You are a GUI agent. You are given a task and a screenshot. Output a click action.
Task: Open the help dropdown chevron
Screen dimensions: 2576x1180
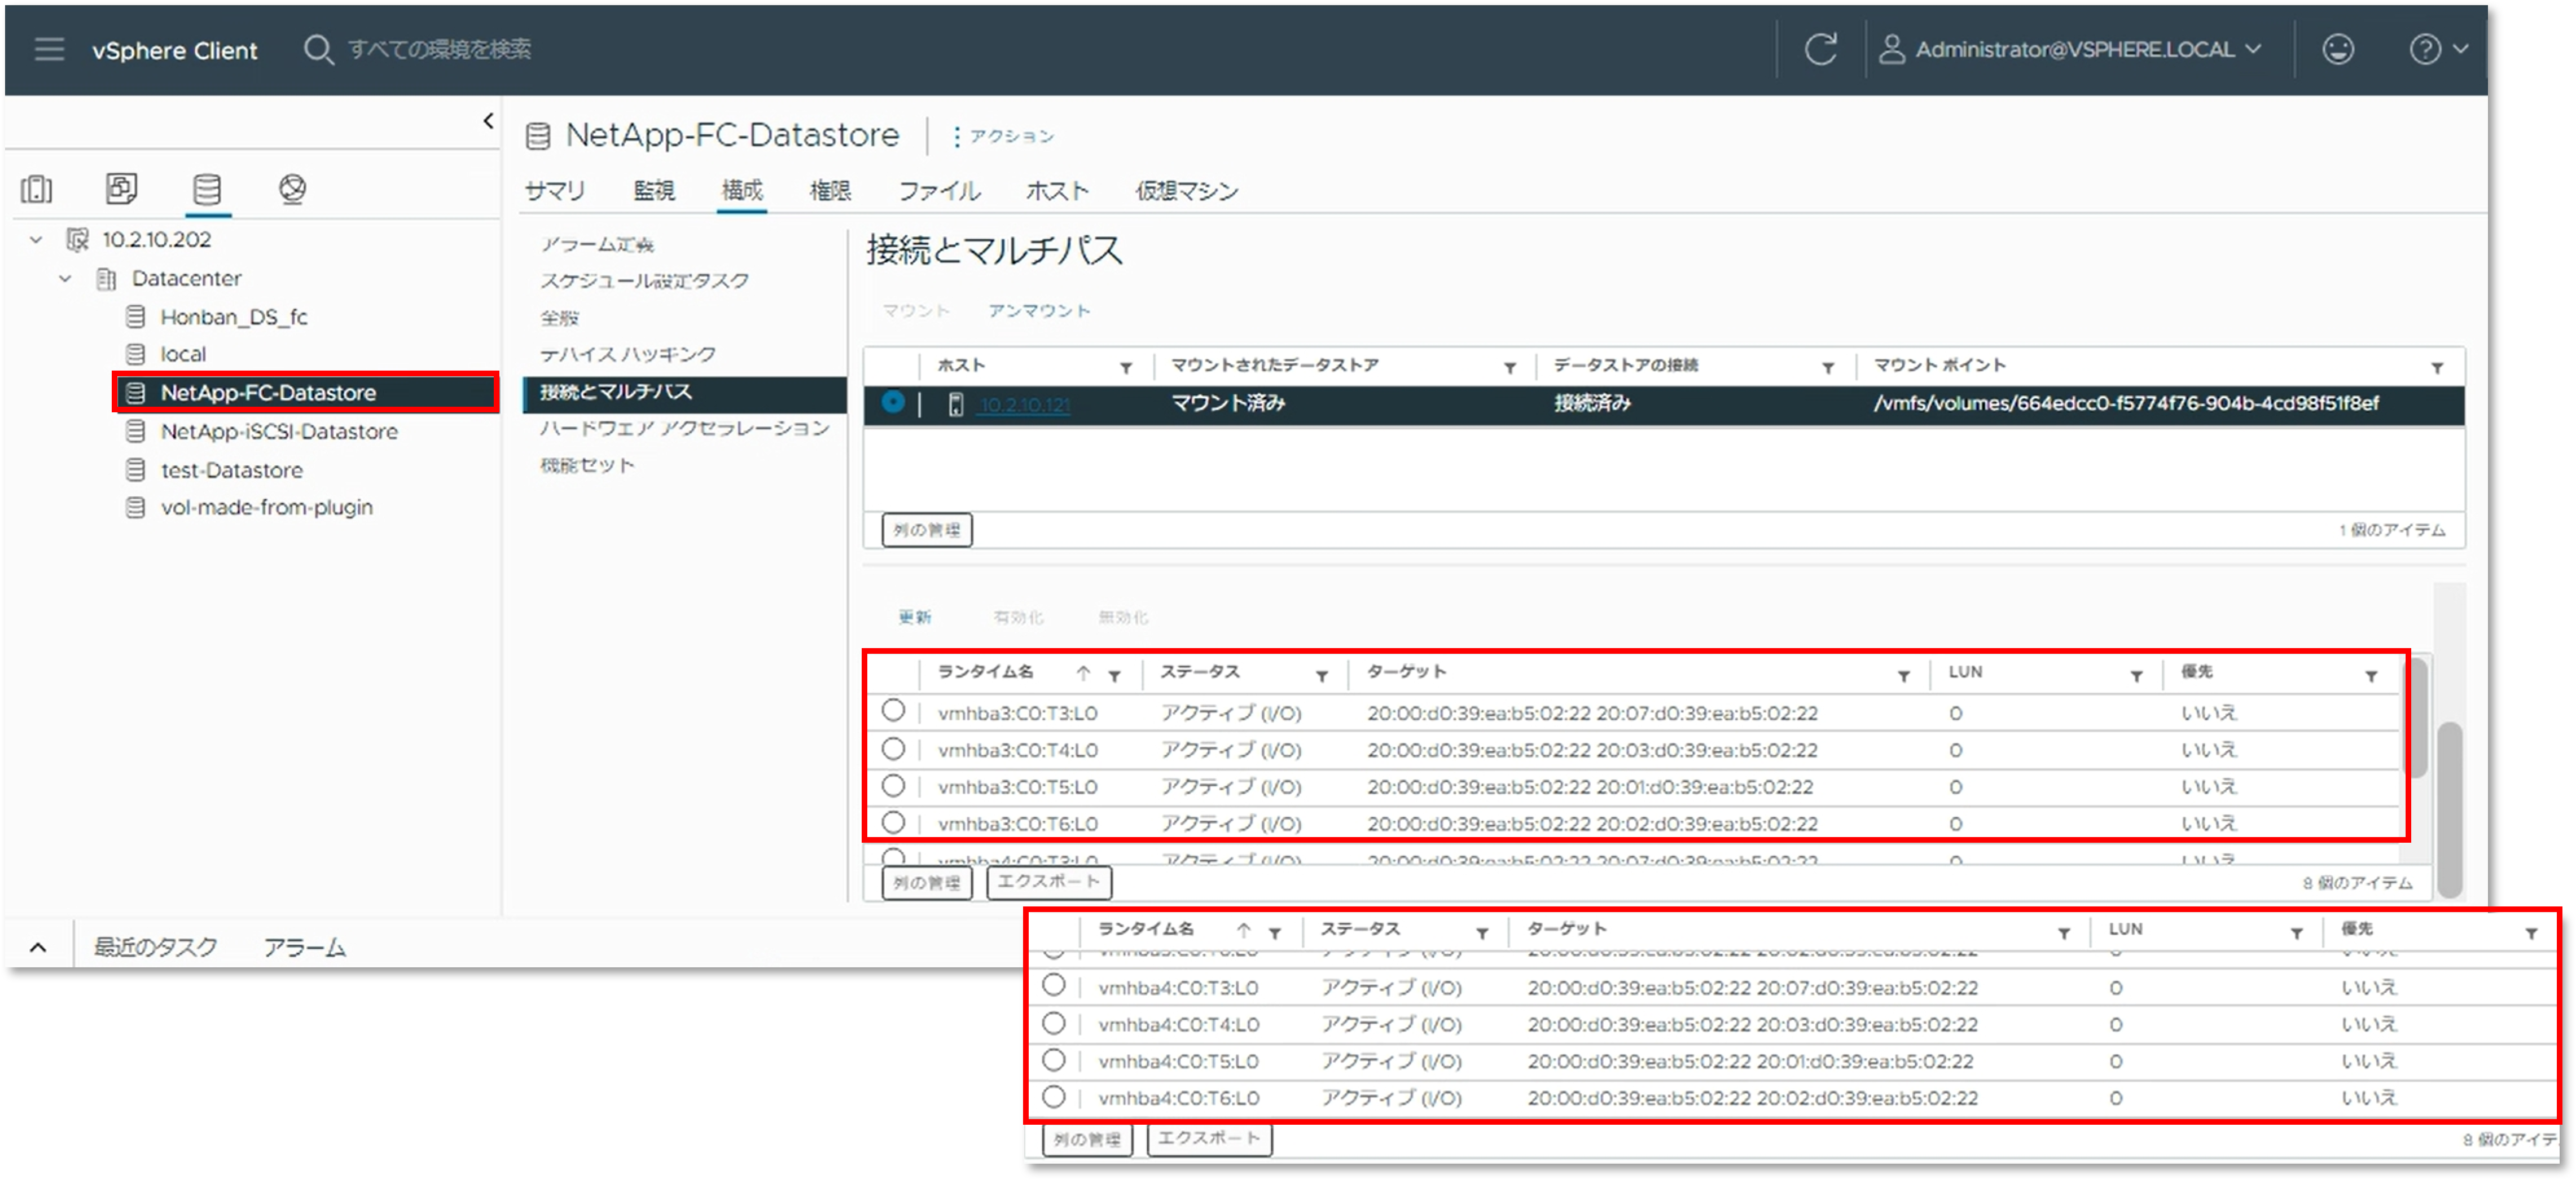(x=2461, y=49)
